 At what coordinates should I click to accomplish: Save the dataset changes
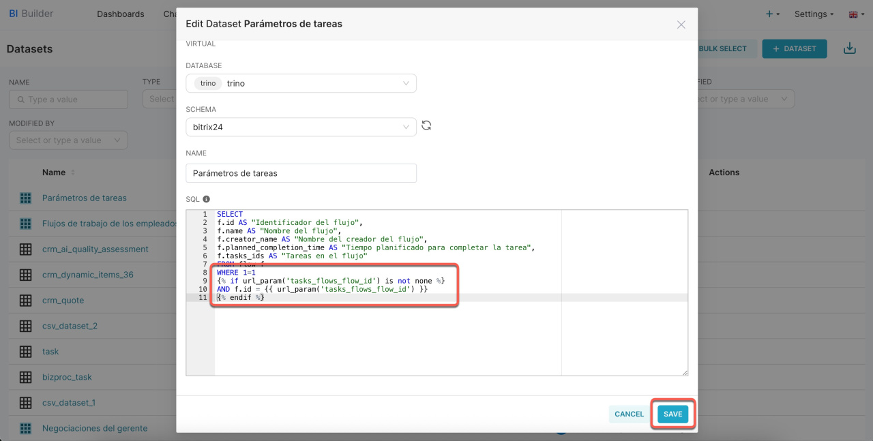click(x=672, y=414)
